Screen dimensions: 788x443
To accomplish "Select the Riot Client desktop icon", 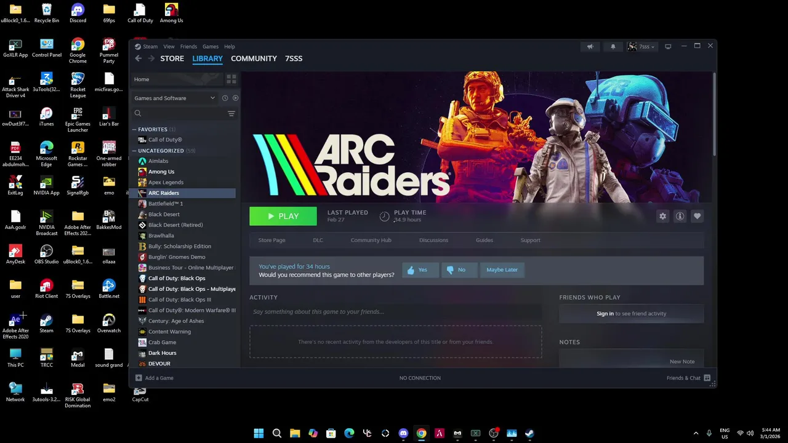I will (46, 289).
